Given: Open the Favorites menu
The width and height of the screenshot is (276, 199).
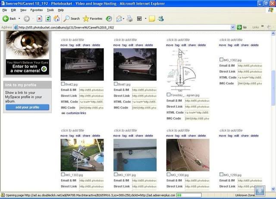Looking at the screenshot, I should pyautogui.click(x=36, y=10).
